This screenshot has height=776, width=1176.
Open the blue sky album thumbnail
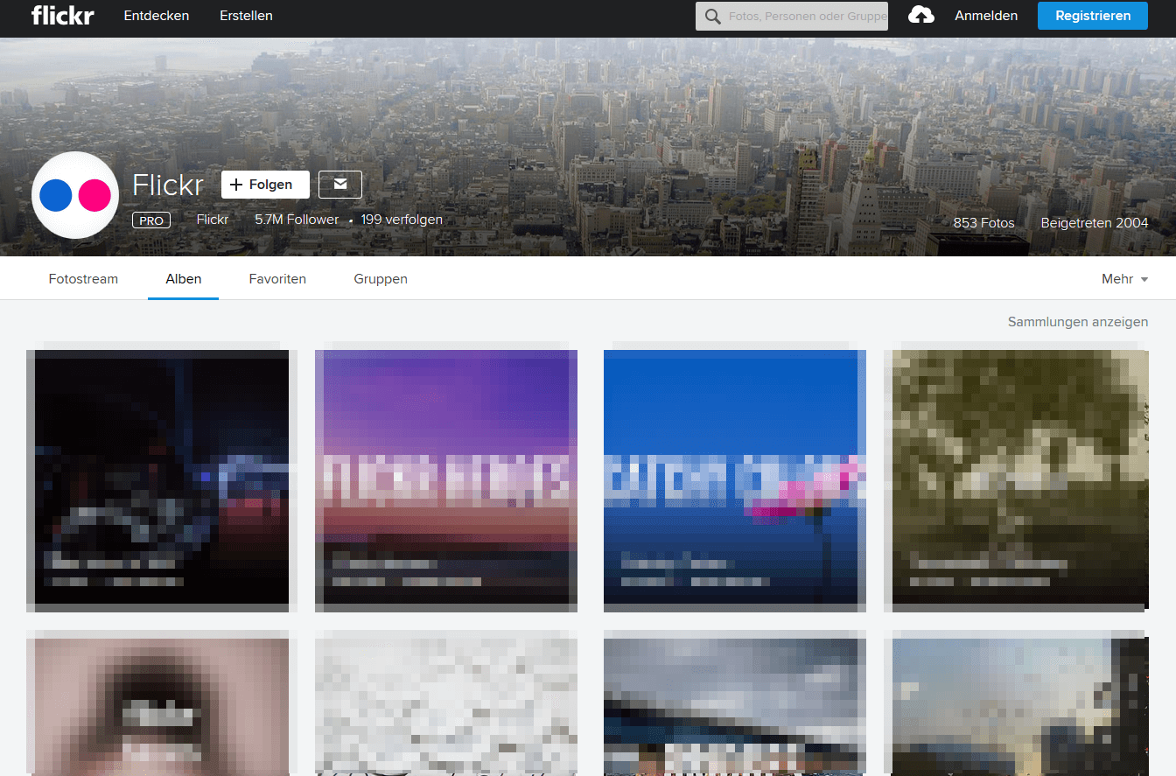[735, 477]
